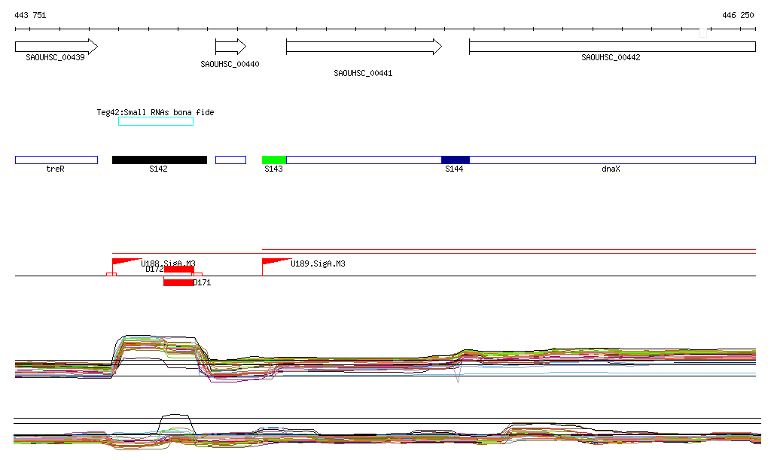Select the SAOUHSC_00440 gene arrow
The width and height of the screenshot is (771, 460).
pyautogui.click(x=230, y=47)
